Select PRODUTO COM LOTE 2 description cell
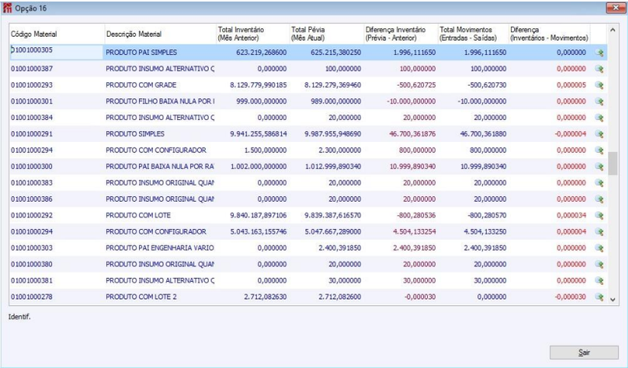Screen dimensions: 628x368 [x=159, y=297]
